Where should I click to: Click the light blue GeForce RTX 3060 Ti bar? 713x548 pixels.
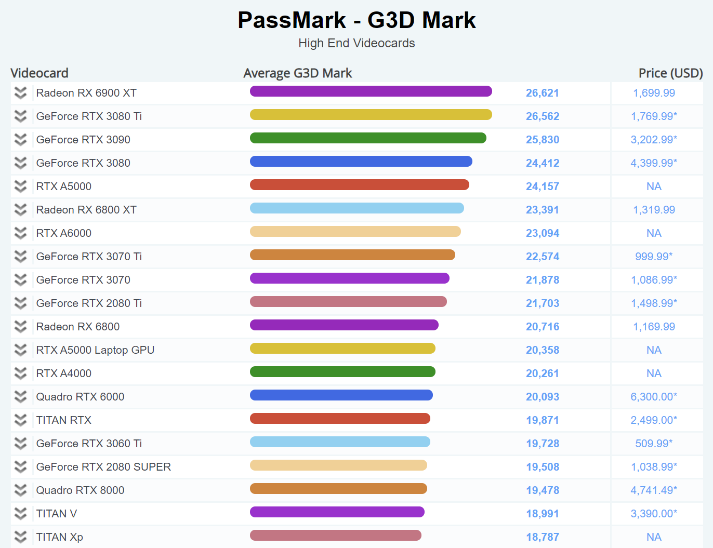tap(340, 442)
